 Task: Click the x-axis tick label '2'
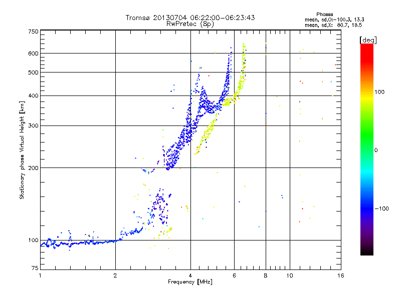coord(115,275)
